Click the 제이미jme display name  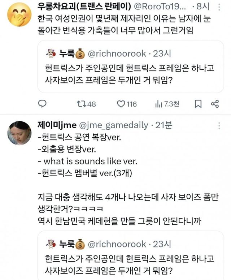click(x=57, y=125)
